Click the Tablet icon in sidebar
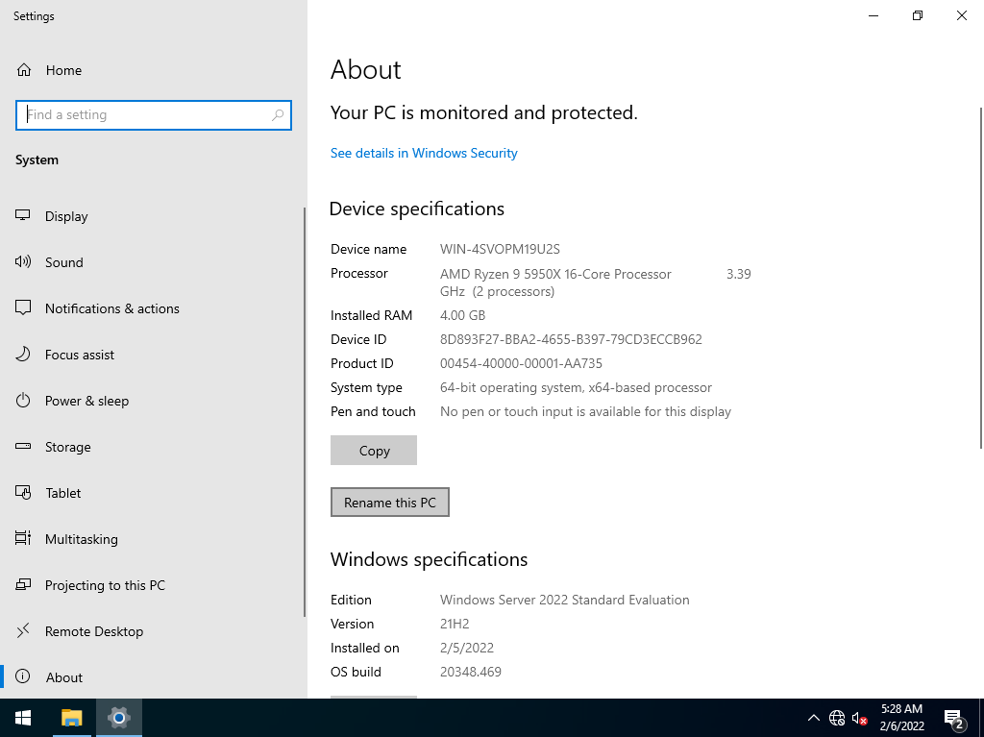 click(23, 493)
